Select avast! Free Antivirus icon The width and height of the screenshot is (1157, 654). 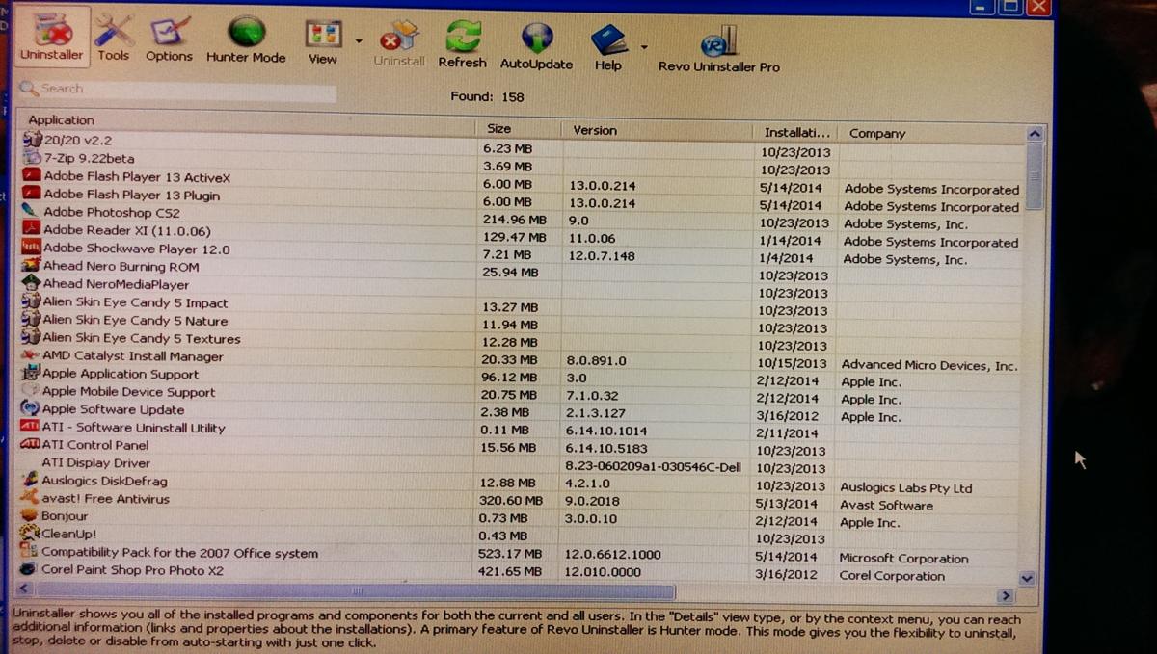(x=29, y=499)
